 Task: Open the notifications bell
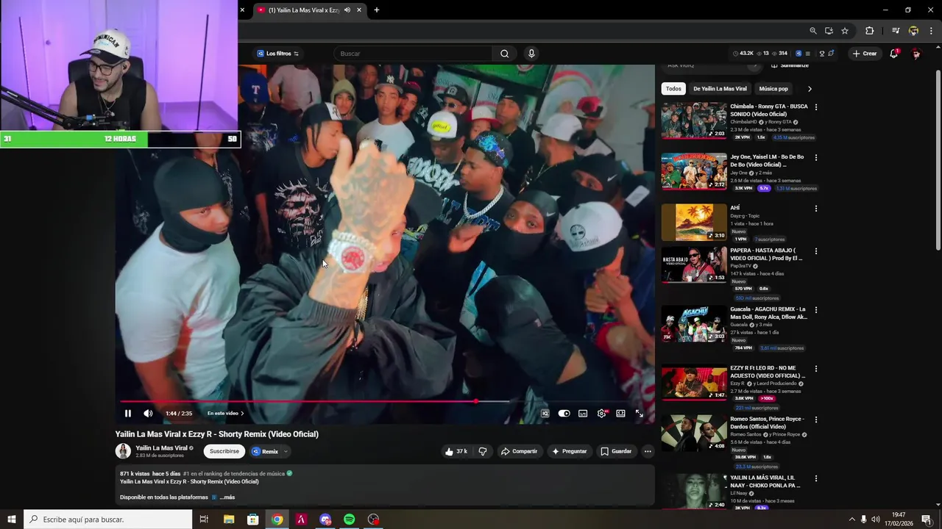click(894, 54)
